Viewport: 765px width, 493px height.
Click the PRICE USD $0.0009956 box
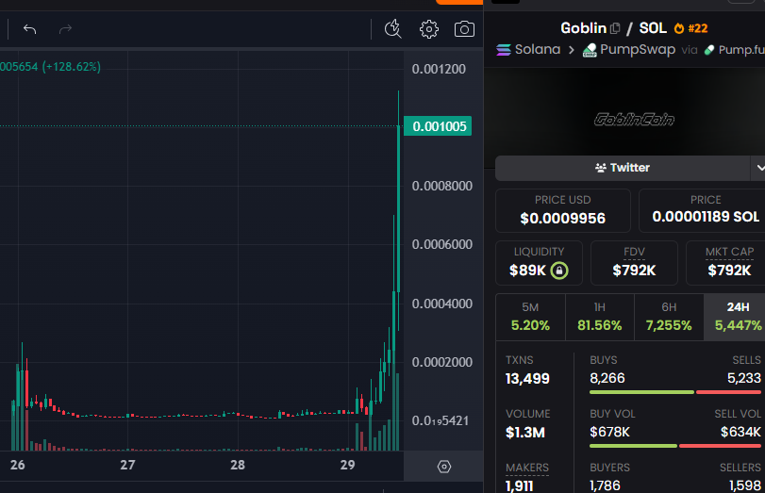click(x=562, y=210)
